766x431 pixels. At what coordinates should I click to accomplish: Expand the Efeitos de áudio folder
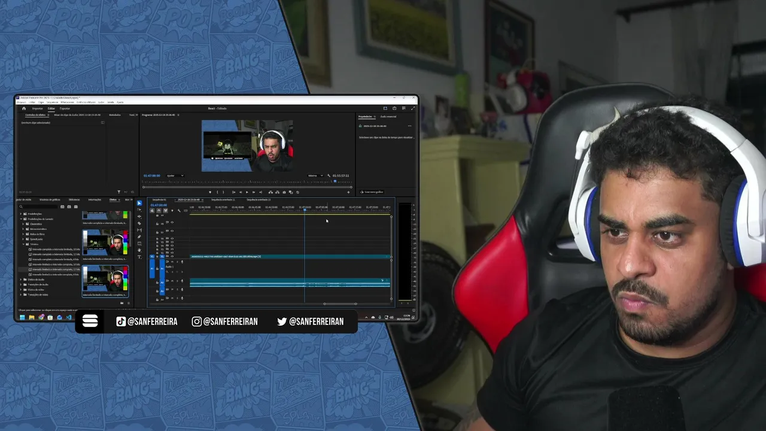point(21,280)
